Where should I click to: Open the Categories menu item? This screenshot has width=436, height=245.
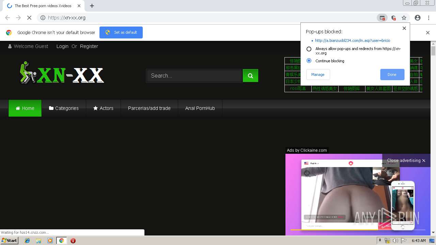pyautogui.click(x=64, y=108)
